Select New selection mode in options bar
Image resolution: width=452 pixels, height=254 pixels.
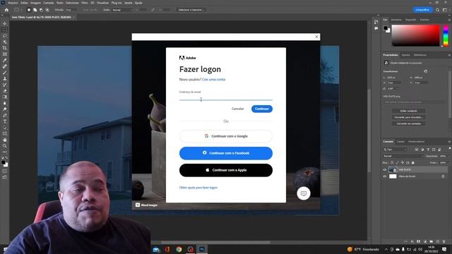coord(29,10)
